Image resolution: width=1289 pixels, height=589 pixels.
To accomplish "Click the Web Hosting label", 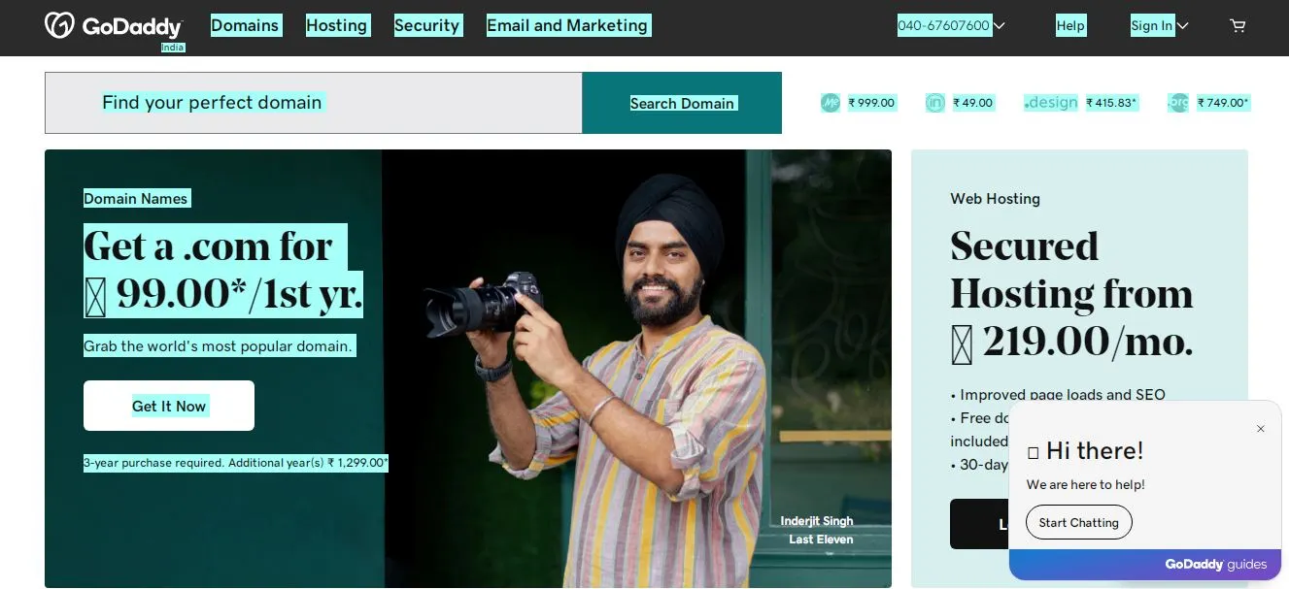I will pos(995,199).
